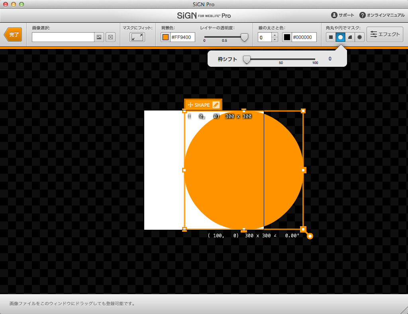Select the rounded-corner mask shape
Screen dimensions: 408x314
click(350, 37)
